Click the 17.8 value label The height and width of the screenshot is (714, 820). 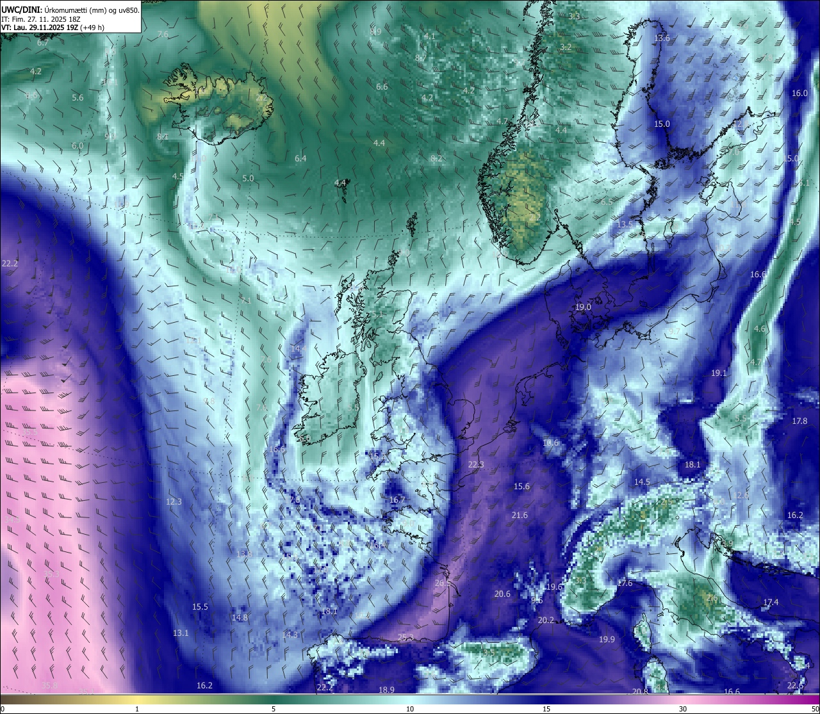799,421
